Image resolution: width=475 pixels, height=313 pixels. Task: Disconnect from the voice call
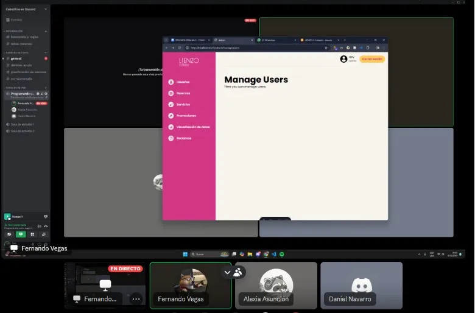(x=46, y=227)
